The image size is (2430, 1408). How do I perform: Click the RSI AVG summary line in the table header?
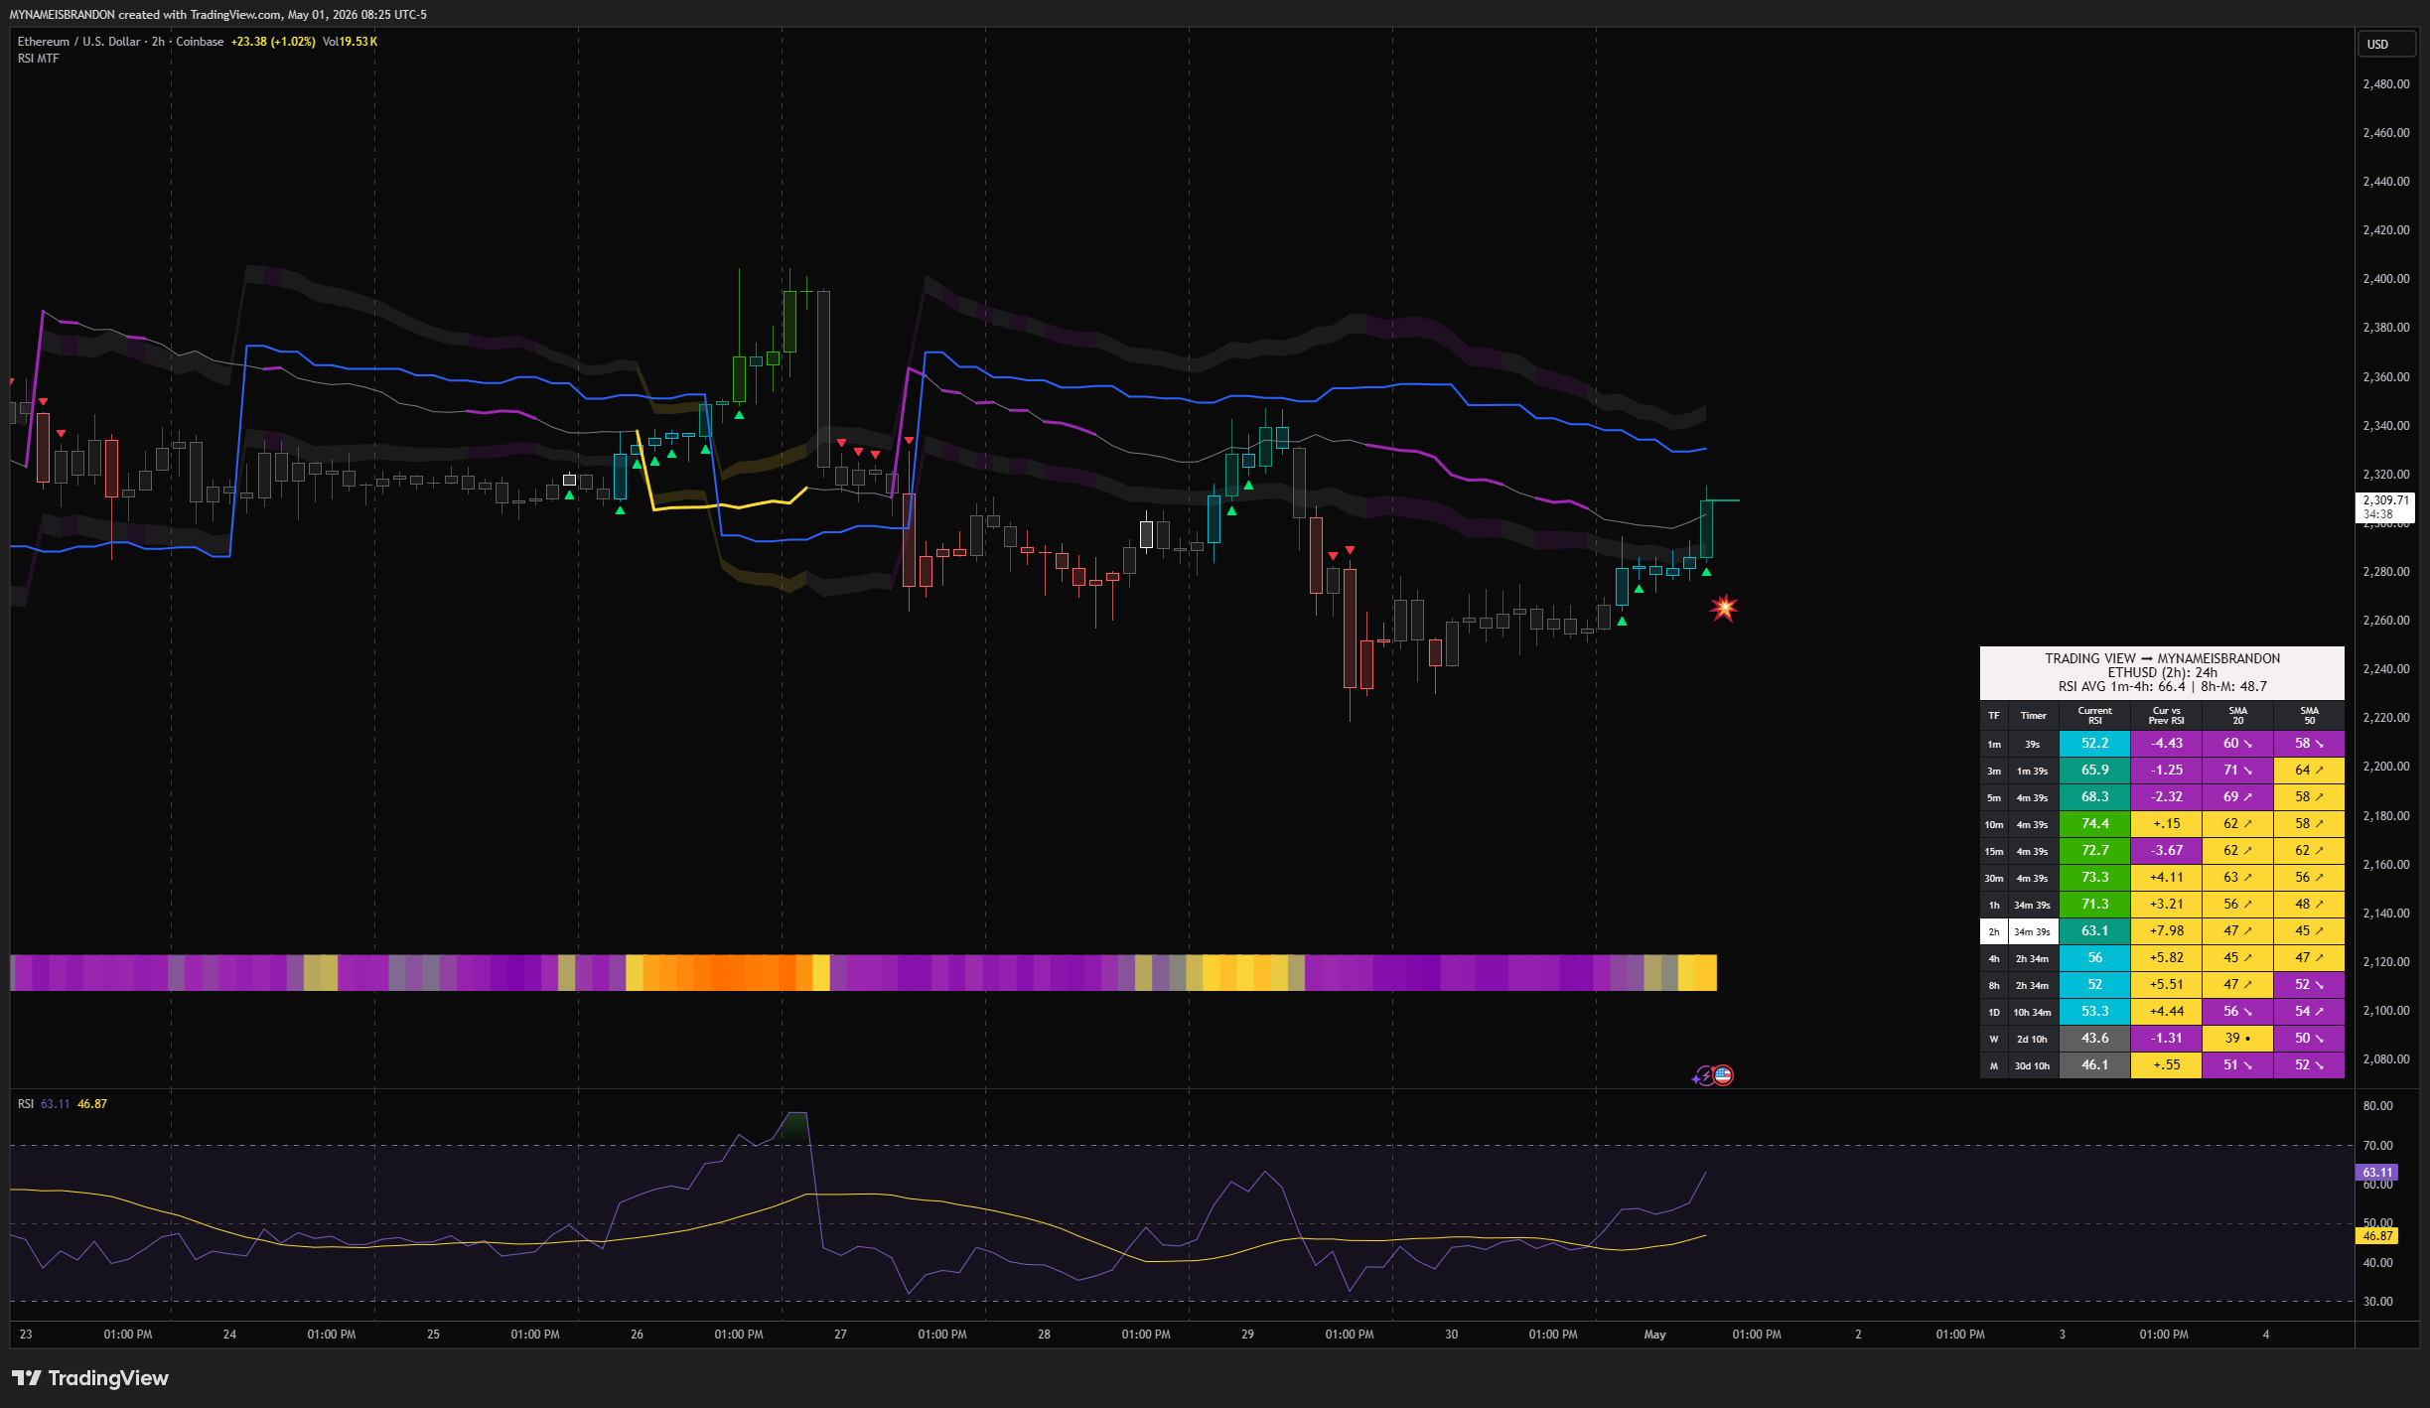point(2162,686)
